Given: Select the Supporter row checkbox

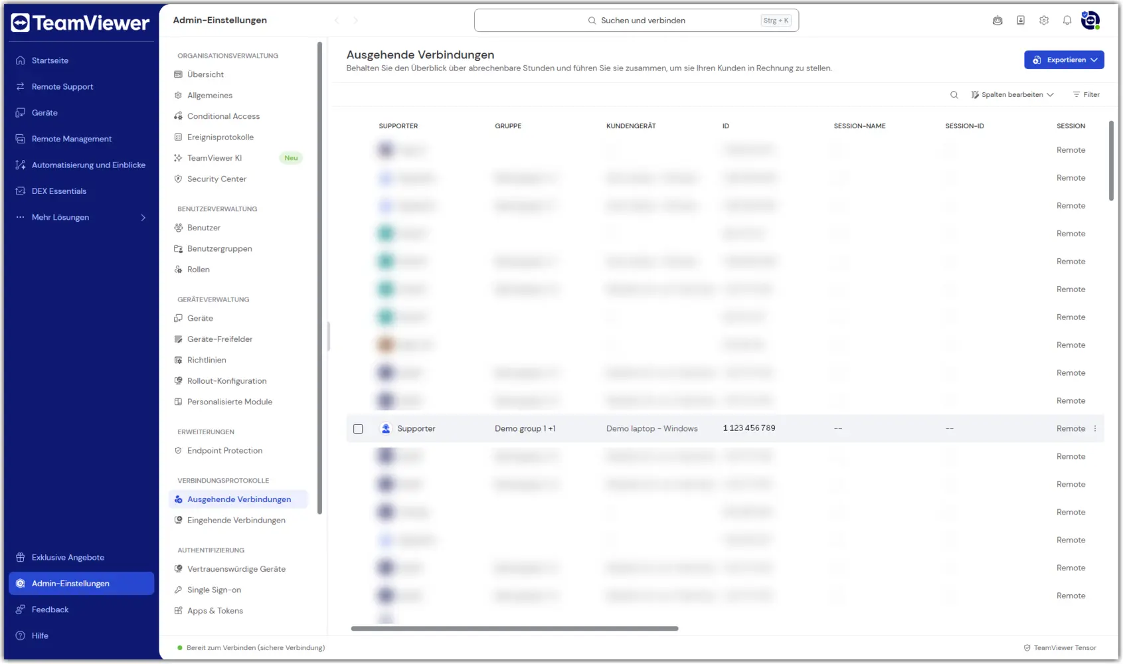Looking at the screenshot, I should tap(358, 429).
